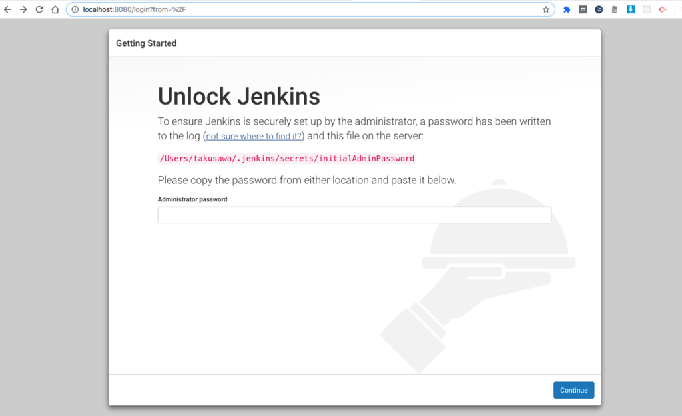Image resolution: width=682 pixels, height=416 pixels.
Task: Click the Administrator password field
Action: pos(354,215)
